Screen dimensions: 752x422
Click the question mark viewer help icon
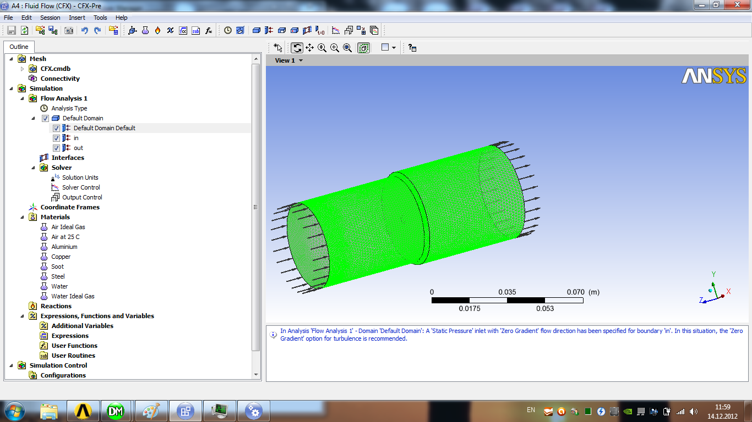tap(412, 48)
